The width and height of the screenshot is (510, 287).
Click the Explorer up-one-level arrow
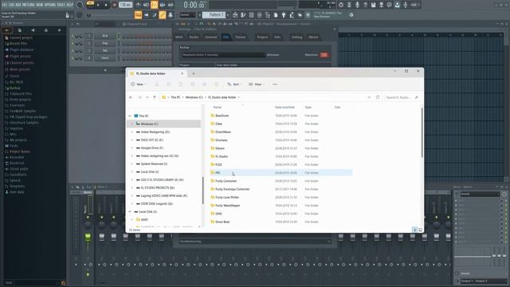click(x=155, y=97)
